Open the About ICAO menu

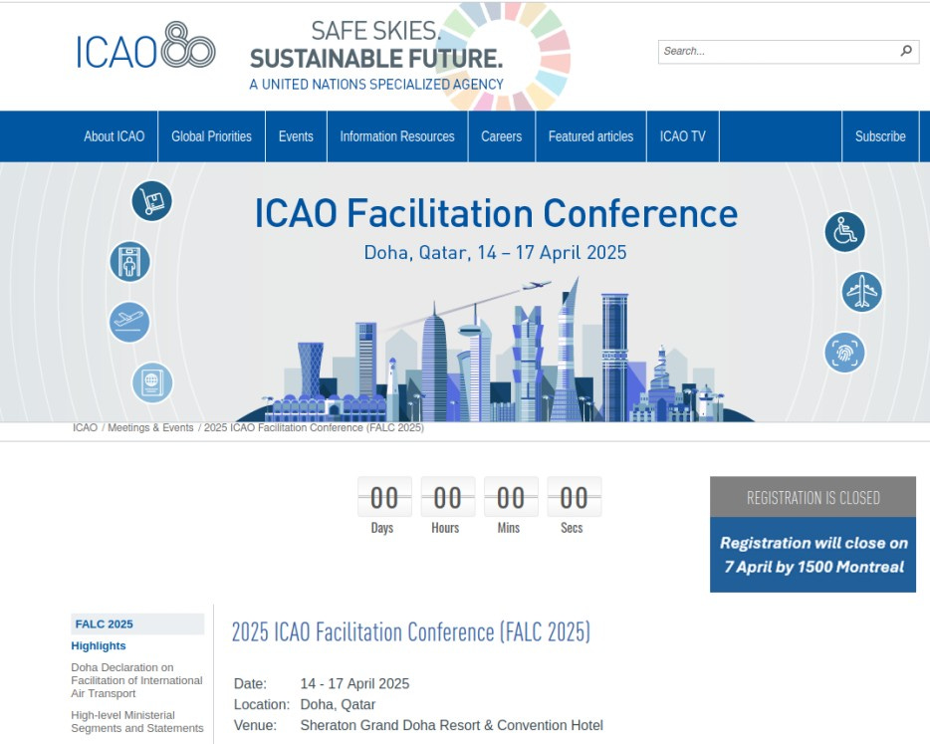click(x=114, y=136)
